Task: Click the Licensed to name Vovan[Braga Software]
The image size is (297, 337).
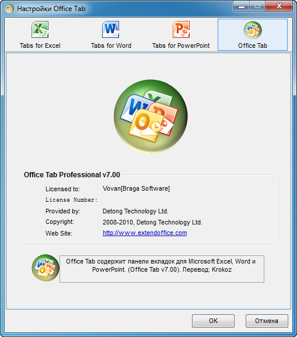Action: point(136,188)
